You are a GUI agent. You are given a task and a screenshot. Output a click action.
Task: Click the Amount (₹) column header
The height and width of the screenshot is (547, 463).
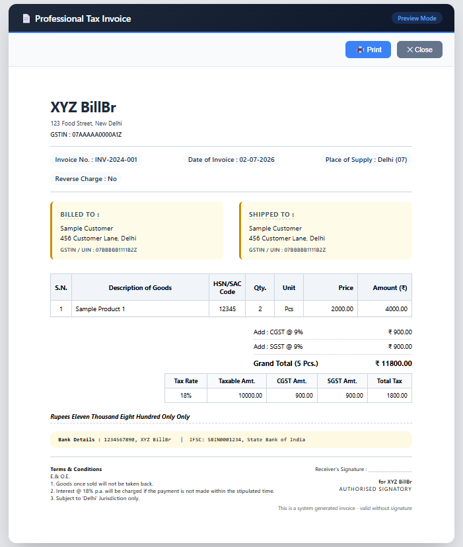pyautogui.click(x=385, y=288)
